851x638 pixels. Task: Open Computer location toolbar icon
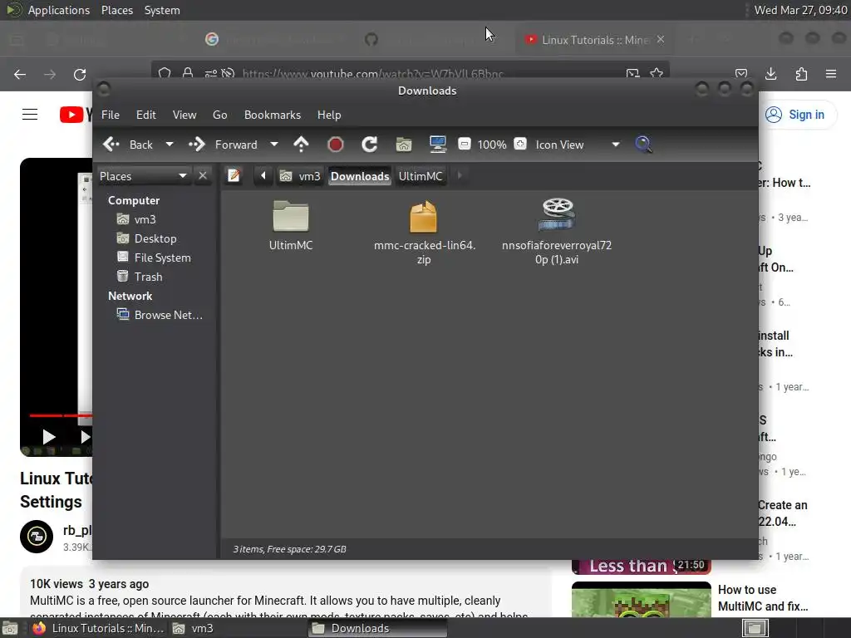437,145
